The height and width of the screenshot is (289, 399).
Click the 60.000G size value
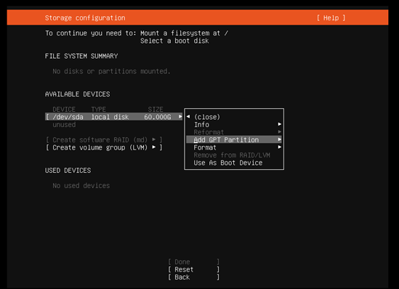[158, 117]
